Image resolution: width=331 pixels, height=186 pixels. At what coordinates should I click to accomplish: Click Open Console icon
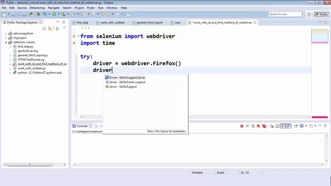point(311,126)
